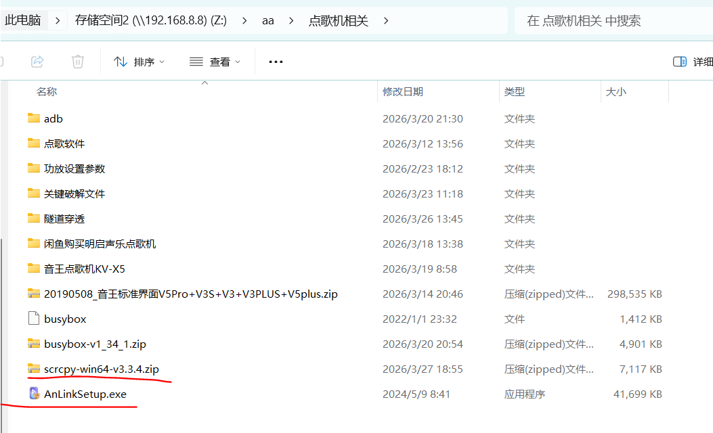Click the Delete (trash) icon
This screenshot has height=433, width=713.
(x=77, y=61)
